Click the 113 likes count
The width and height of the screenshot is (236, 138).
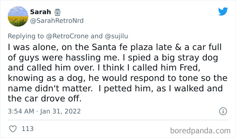coord(27,129)
